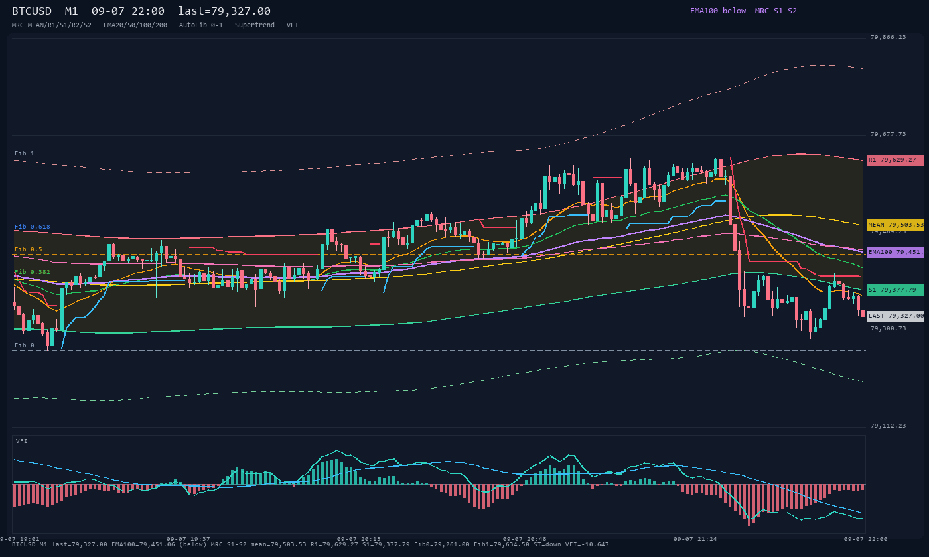Screen dimensions: 929x557
Task: Click the Fib 0.5 level label
Action: tap(29, 249)
